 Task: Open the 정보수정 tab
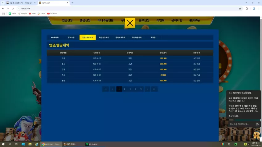[71, 38]
